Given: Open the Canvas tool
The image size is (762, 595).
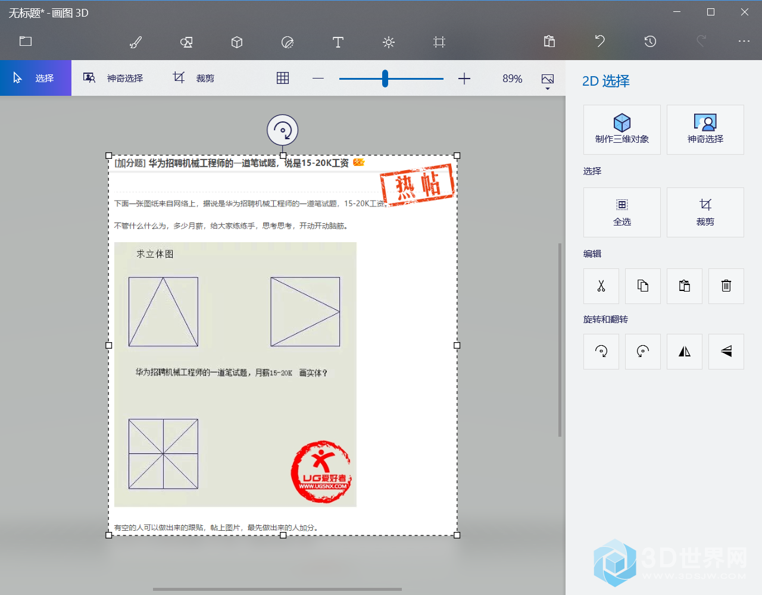Looking at the screenshot, I should [x=439, y=42].
